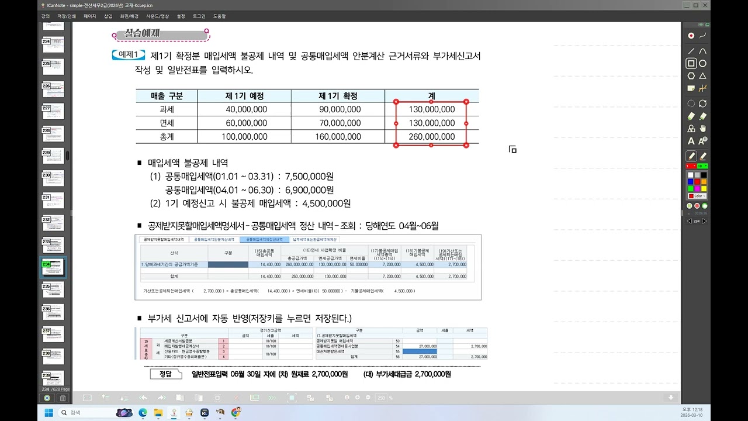Viewport: 748px width, 421px height.
Task: Click the rotate refresh tool
Action: click(703, 103)
